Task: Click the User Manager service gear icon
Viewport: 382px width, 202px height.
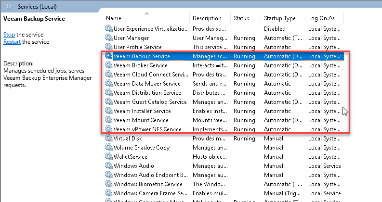Action: 108,38
